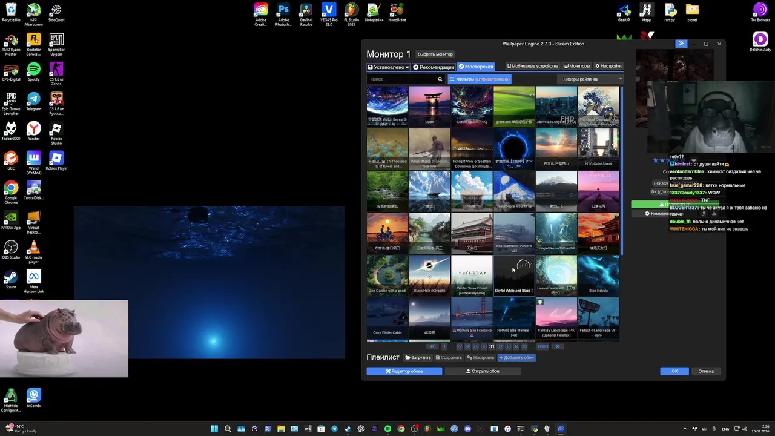
Task: Open the Windows Start menu
Action: pos(214,429)
